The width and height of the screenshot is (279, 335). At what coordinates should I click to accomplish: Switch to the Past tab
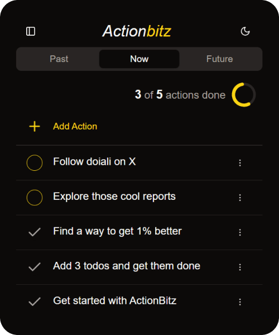59,59
